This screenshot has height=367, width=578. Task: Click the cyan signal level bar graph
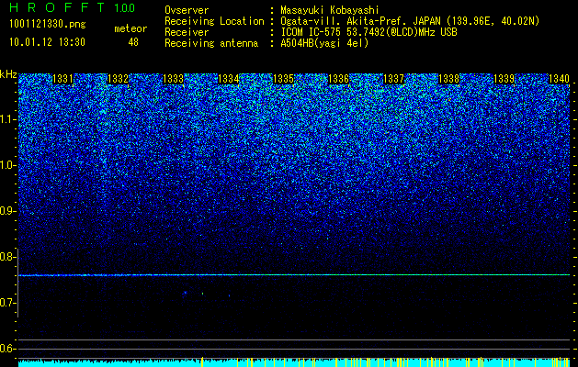click(294, 362)
